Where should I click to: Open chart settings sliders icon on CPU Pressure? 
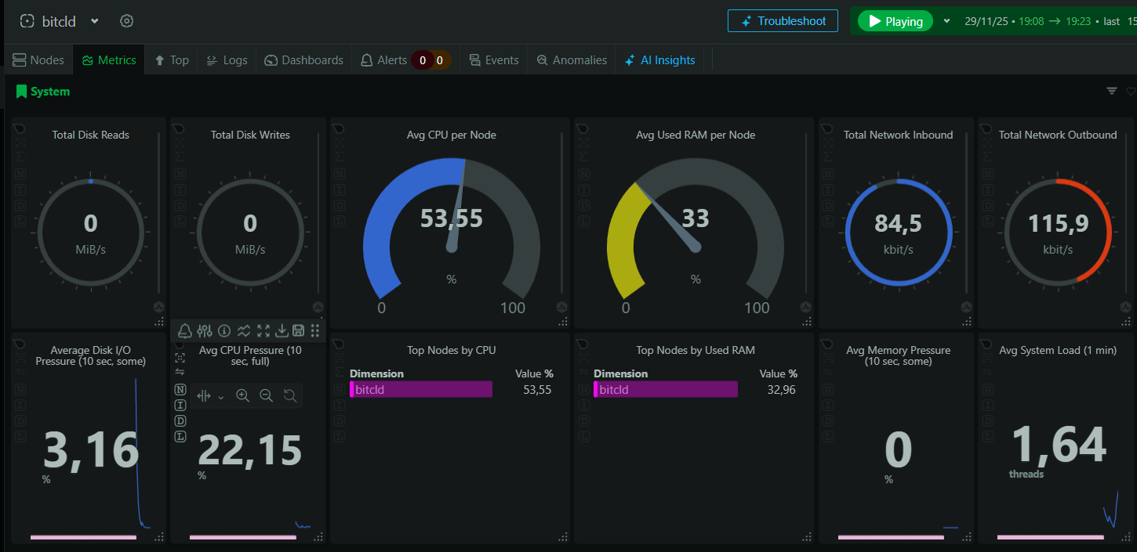(205, 330)
